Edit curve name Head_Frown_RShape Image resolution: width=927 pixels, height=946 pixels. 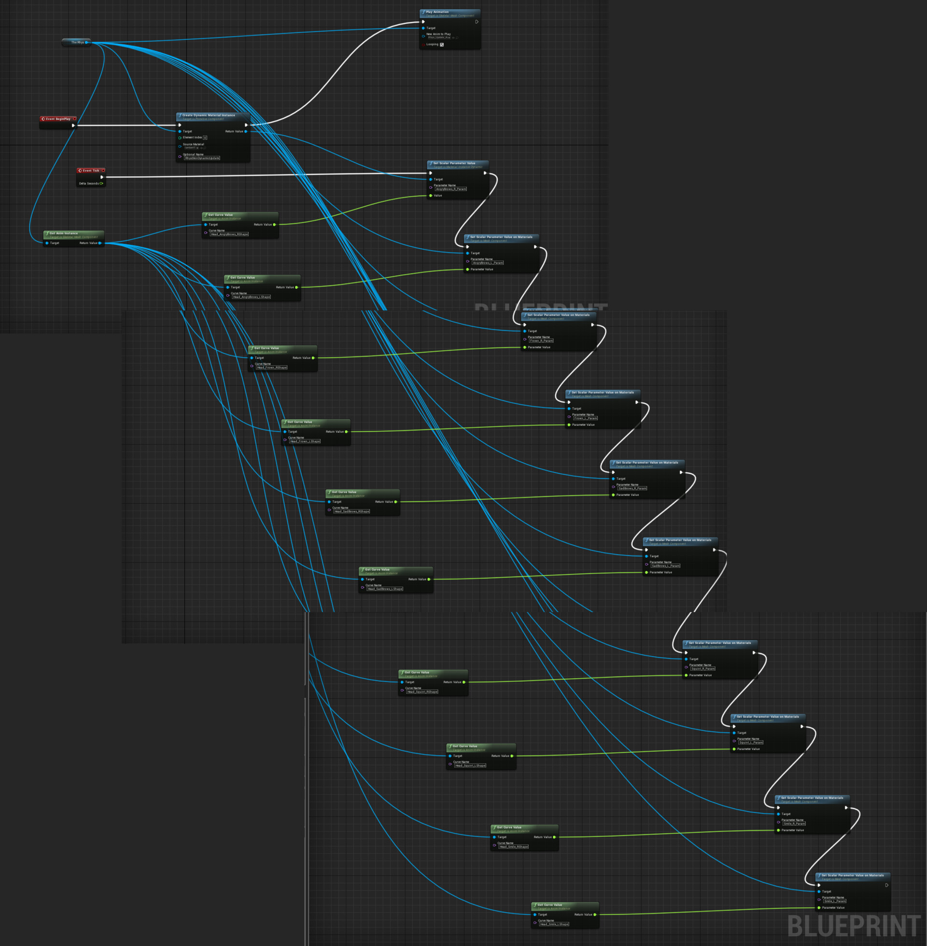272,367
